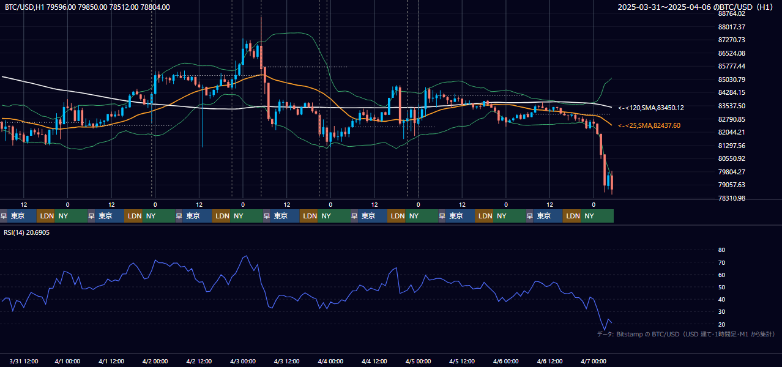The image size is (782, 367).
Task: Select the 88017.37 price axis label
Action: pos(731,27)
